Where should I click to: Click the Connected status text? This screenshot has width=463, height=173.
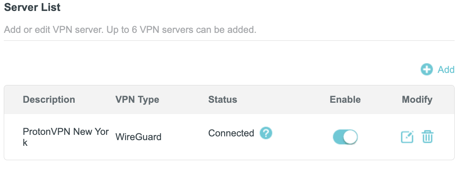pos(231,133)
